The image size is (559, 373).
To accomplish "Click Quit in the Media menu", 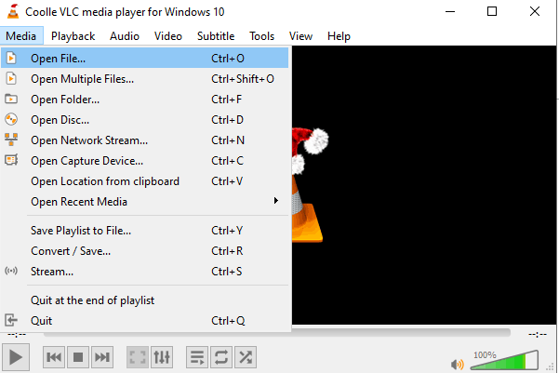I will [42, 321].
